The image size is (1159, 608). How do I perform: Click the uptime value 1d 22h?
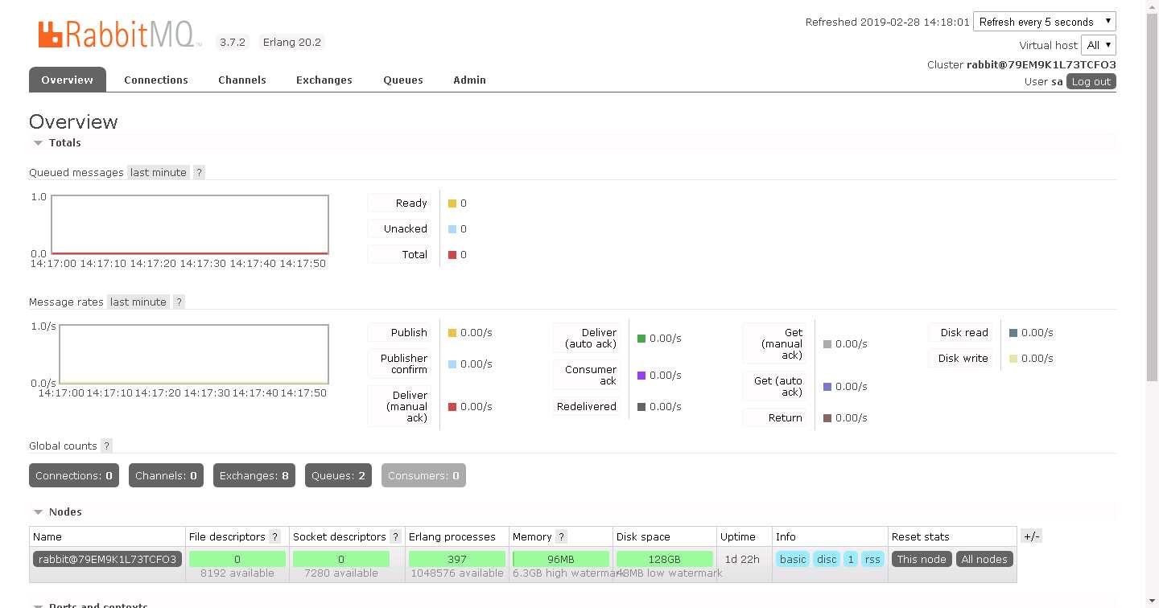[742, 559]
